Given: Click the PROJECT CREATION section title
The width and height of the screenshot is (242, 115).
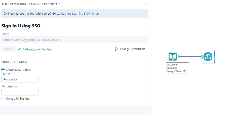Looking at the screenshot, I should [14, 62].
